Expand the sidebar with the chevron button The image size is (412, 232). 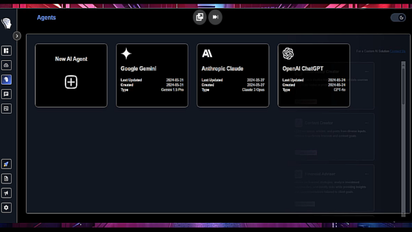(17, 36)
